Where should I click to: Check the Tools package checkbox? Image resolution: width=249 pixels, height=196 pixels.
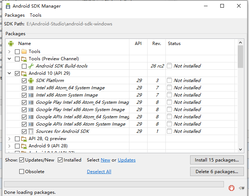coord(17,52)
